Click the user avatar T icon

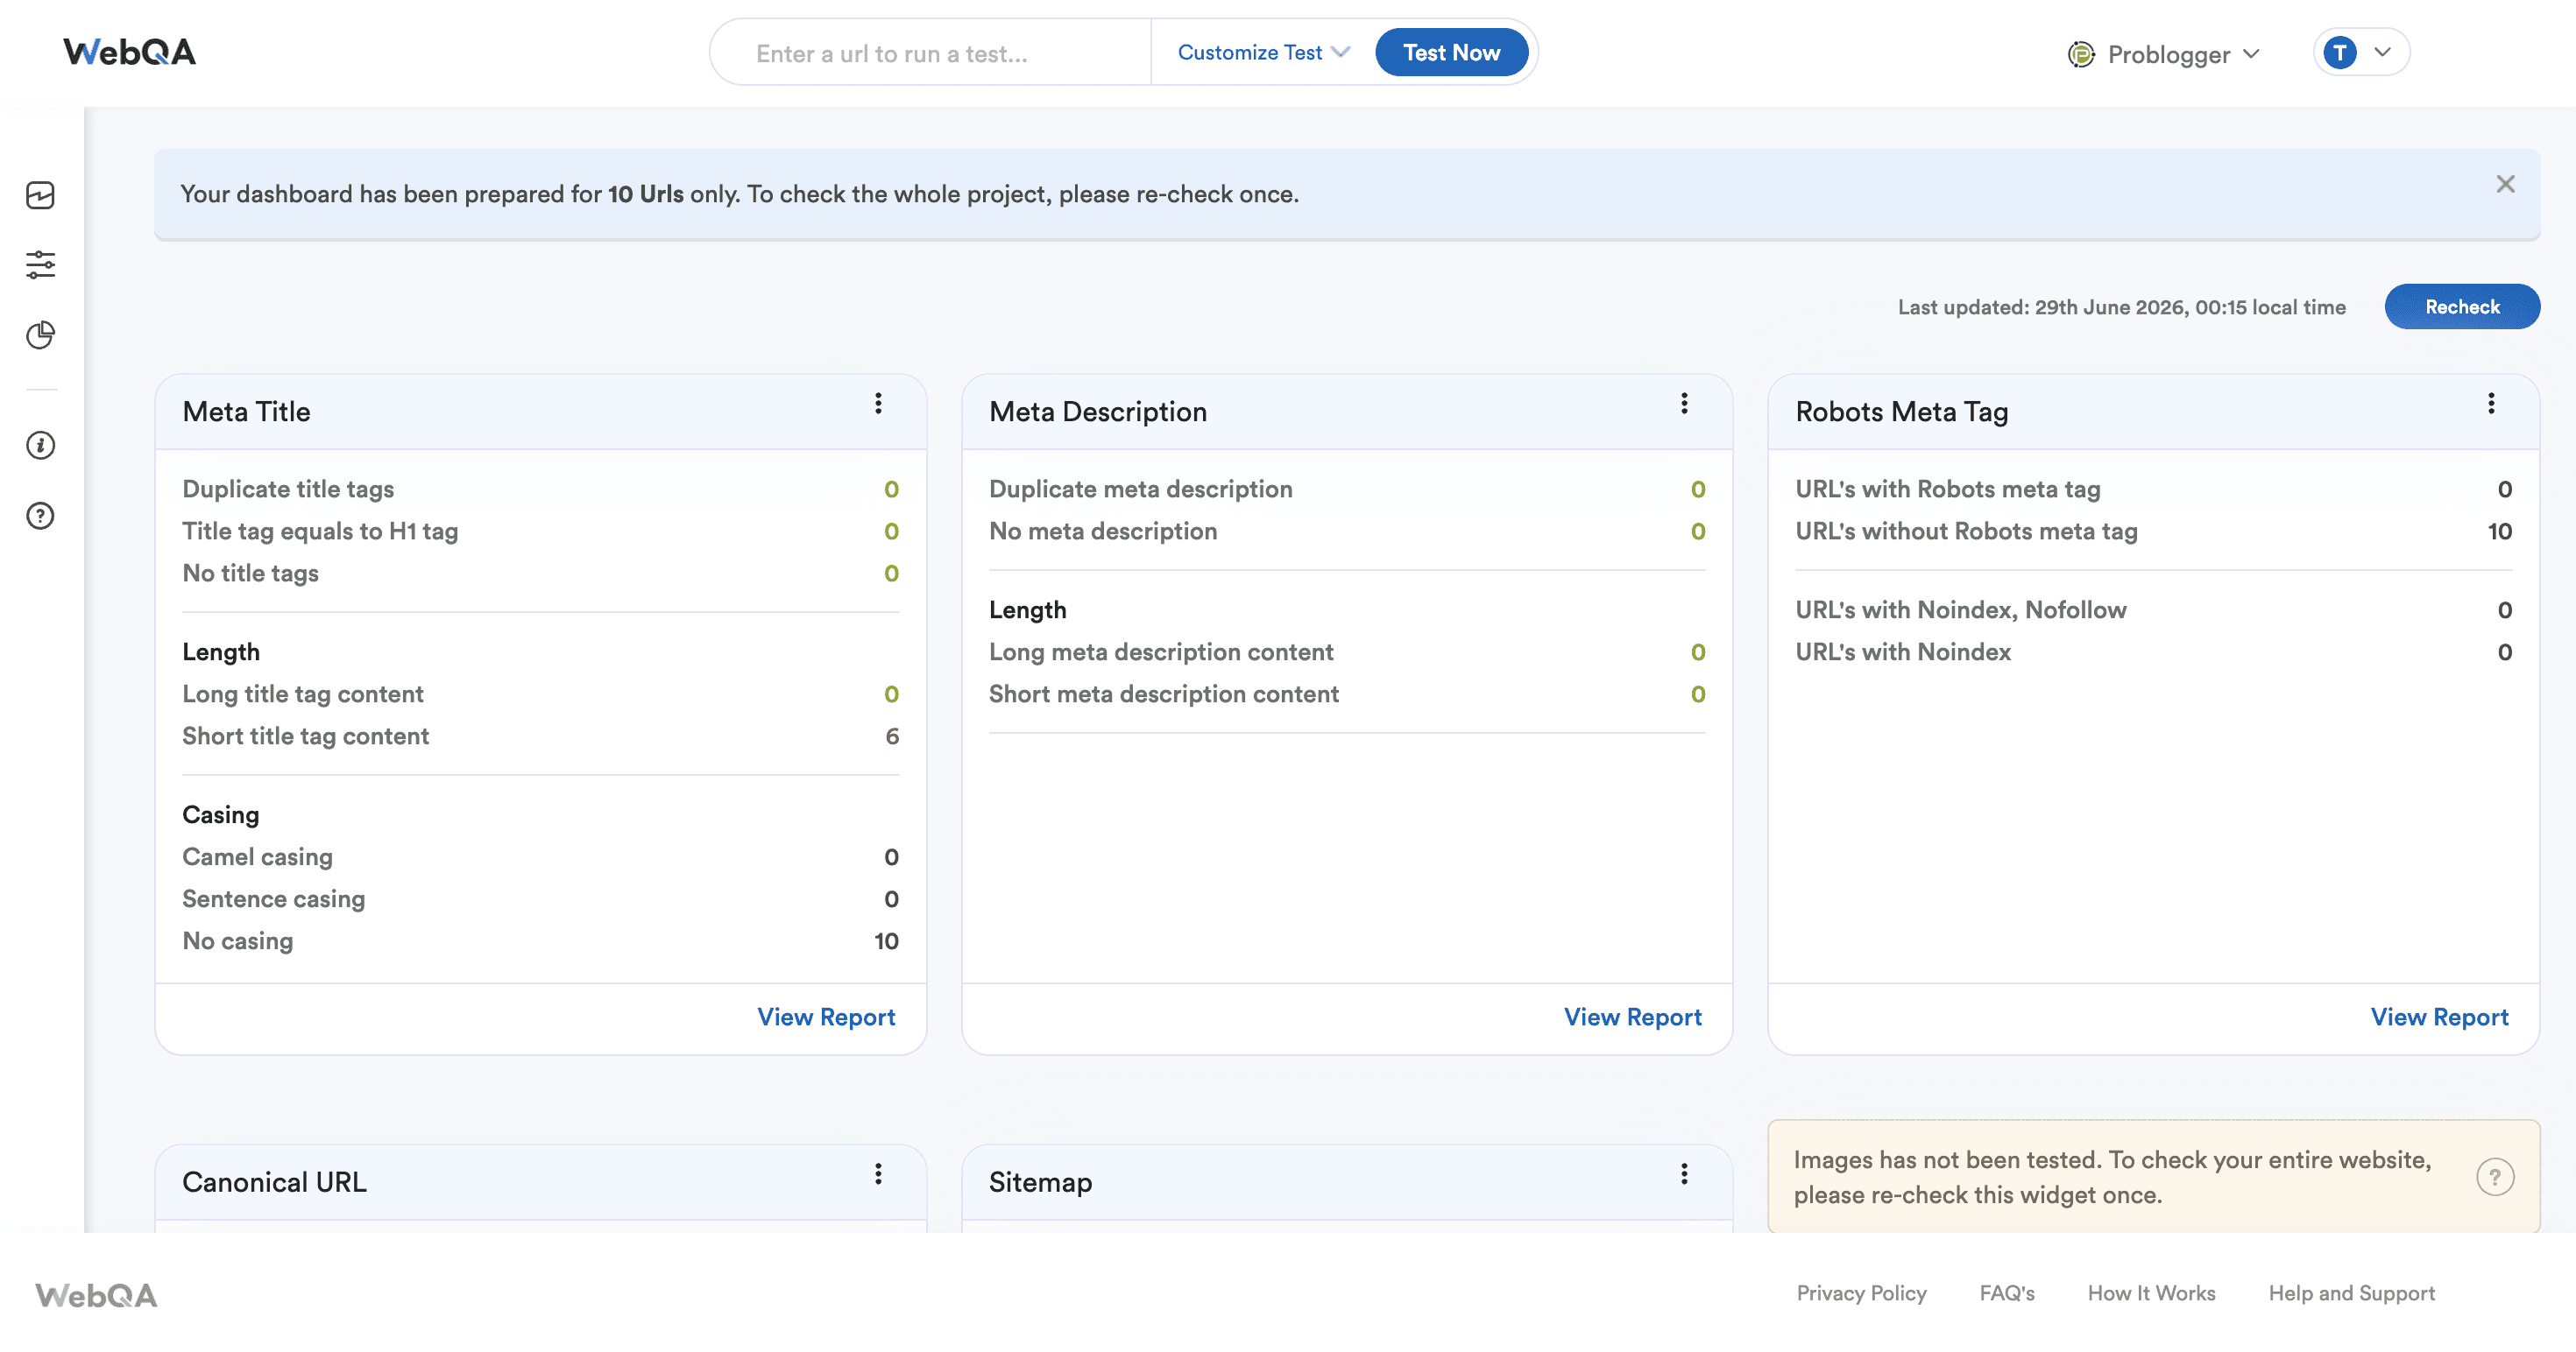(2340, 53)
